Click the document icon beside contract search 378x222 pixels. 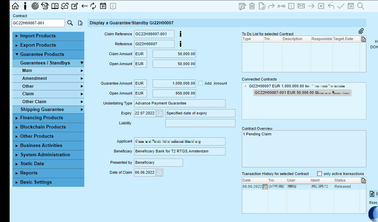(x=80, y=23)
